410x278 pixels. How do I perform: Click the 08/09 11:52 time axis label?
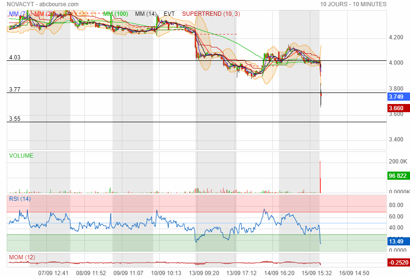(91, 273)
